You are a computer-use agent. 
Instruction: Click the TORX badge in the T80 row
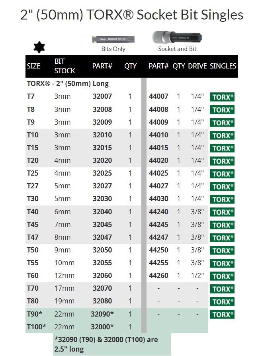(222, 301)
